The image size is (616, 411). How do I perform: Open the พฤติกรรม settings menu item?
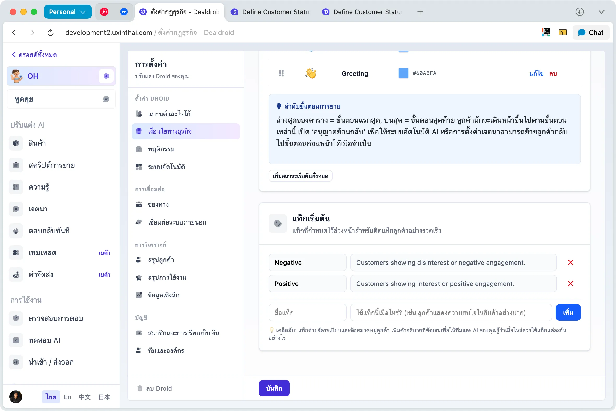pos(161,149)
